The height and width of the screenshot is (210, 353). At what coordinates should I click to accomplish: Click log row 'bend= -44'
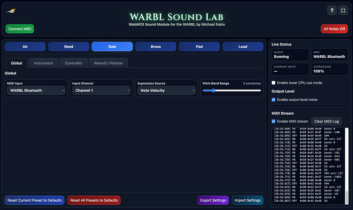pyautogui.click(x=306, y=194)
